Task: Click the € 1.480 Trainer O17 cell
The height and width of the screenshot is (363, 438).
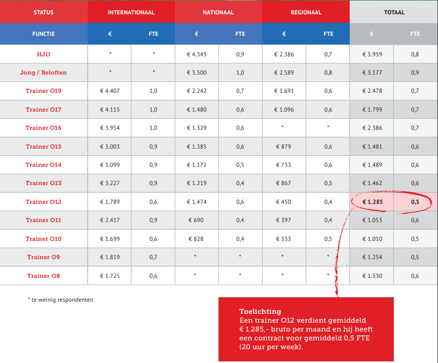Action: (196, 109)
